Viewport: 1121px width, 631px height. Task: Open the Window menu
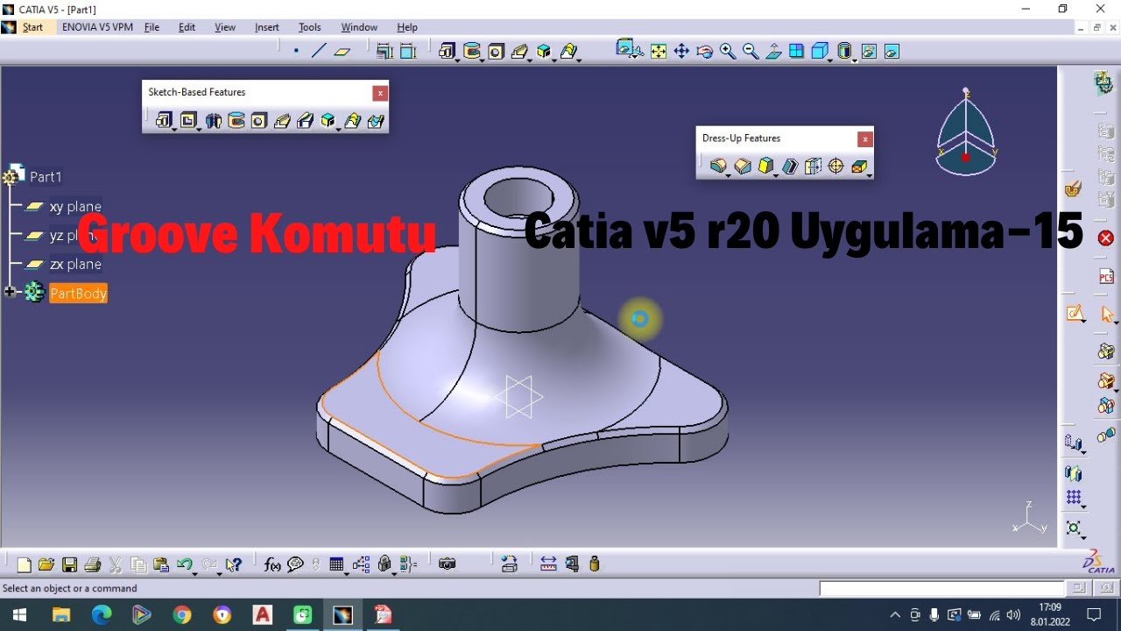[x=359, y=27]
